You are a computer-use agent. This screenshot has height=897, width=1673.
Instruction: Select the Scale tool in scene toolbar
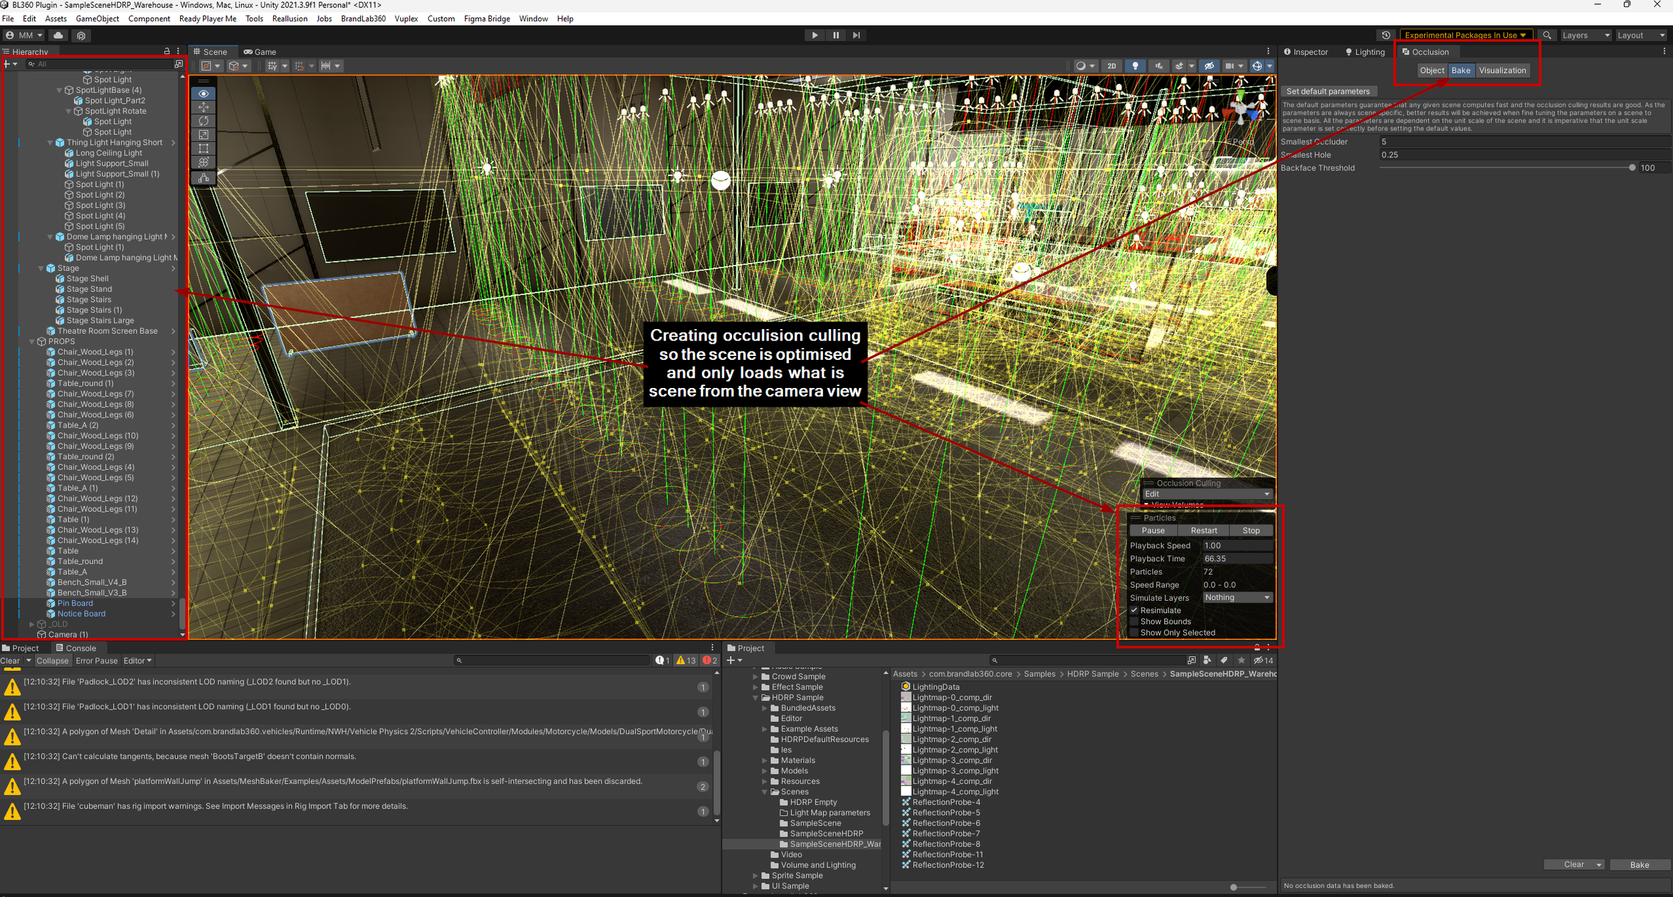203,134
